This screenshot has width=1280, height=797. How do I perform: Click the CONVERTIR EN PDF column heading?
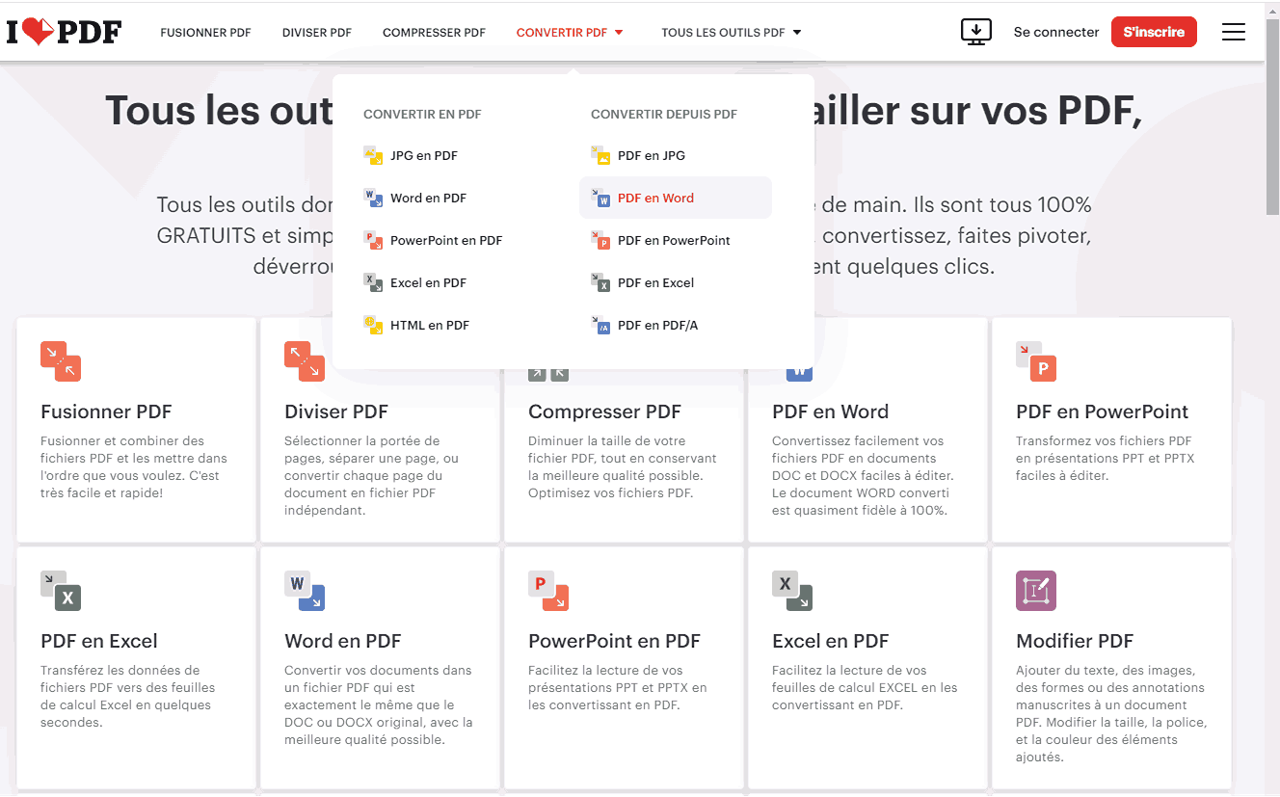click(x=422, y=114)
